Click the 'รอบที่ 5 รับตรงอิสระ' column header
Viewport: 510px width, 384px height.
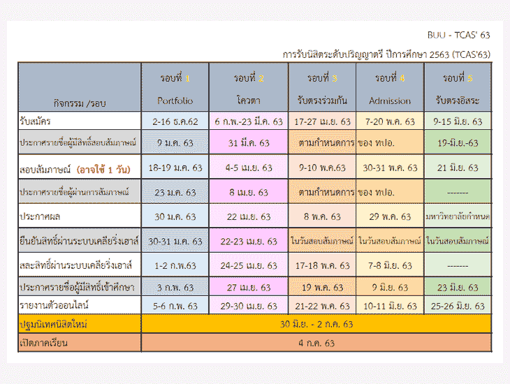tap(458, 87)
